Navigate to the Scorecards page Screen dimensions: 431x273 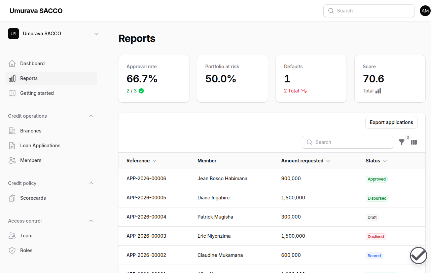coord(51,198)
